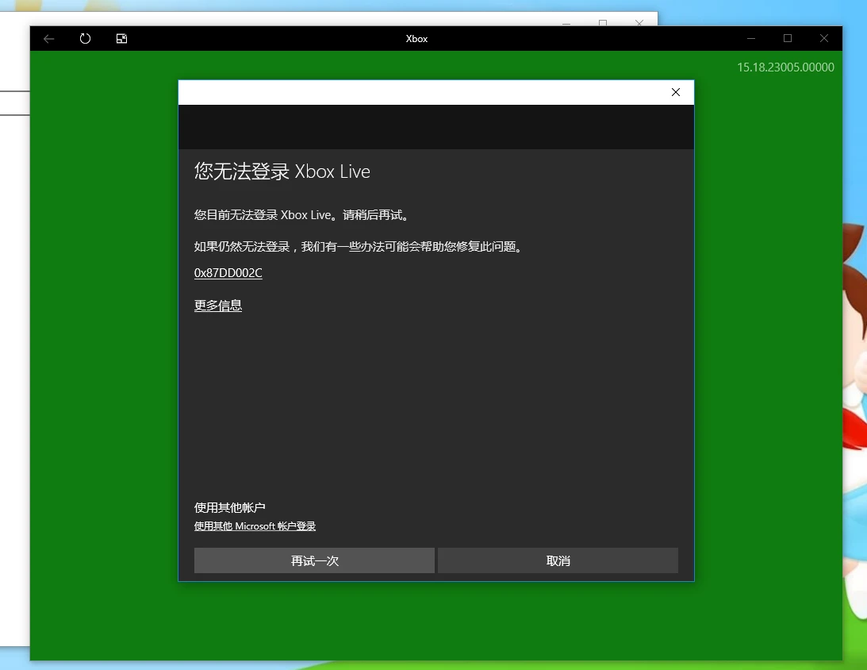Click the version number 15.18.23005.00000
The width and height of the screenshot is (867, 670).
click(x=785, y=67)
